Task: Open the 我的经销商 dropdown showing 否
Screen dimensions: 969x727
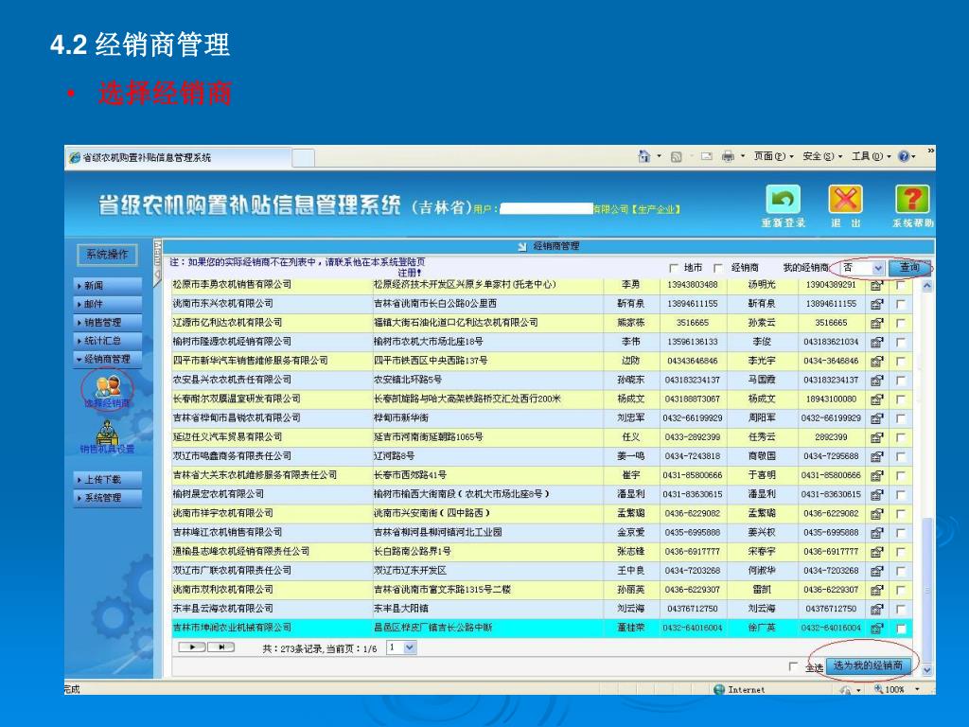Action: 861,268
